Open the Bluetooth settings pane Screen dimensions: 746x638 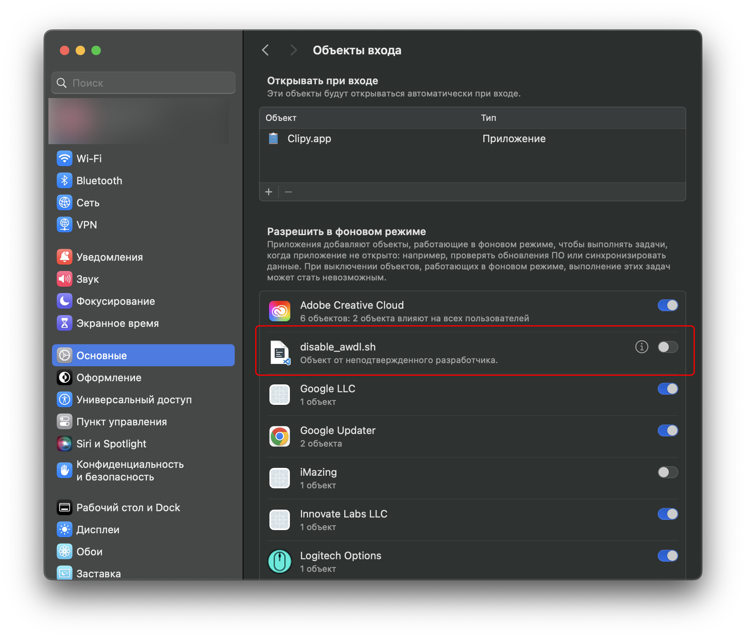(143, 181)
